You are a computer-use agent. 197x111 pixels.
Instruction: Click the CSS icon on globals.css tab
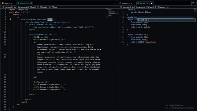(x=120, y=3)
